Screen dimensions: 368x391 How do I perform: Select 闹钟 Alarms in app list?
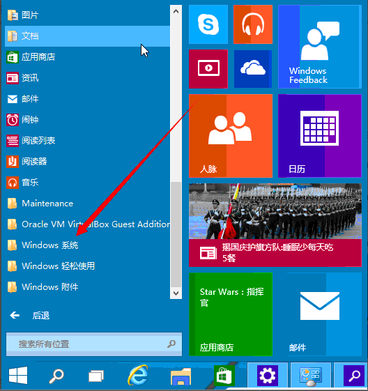(87, 120)
